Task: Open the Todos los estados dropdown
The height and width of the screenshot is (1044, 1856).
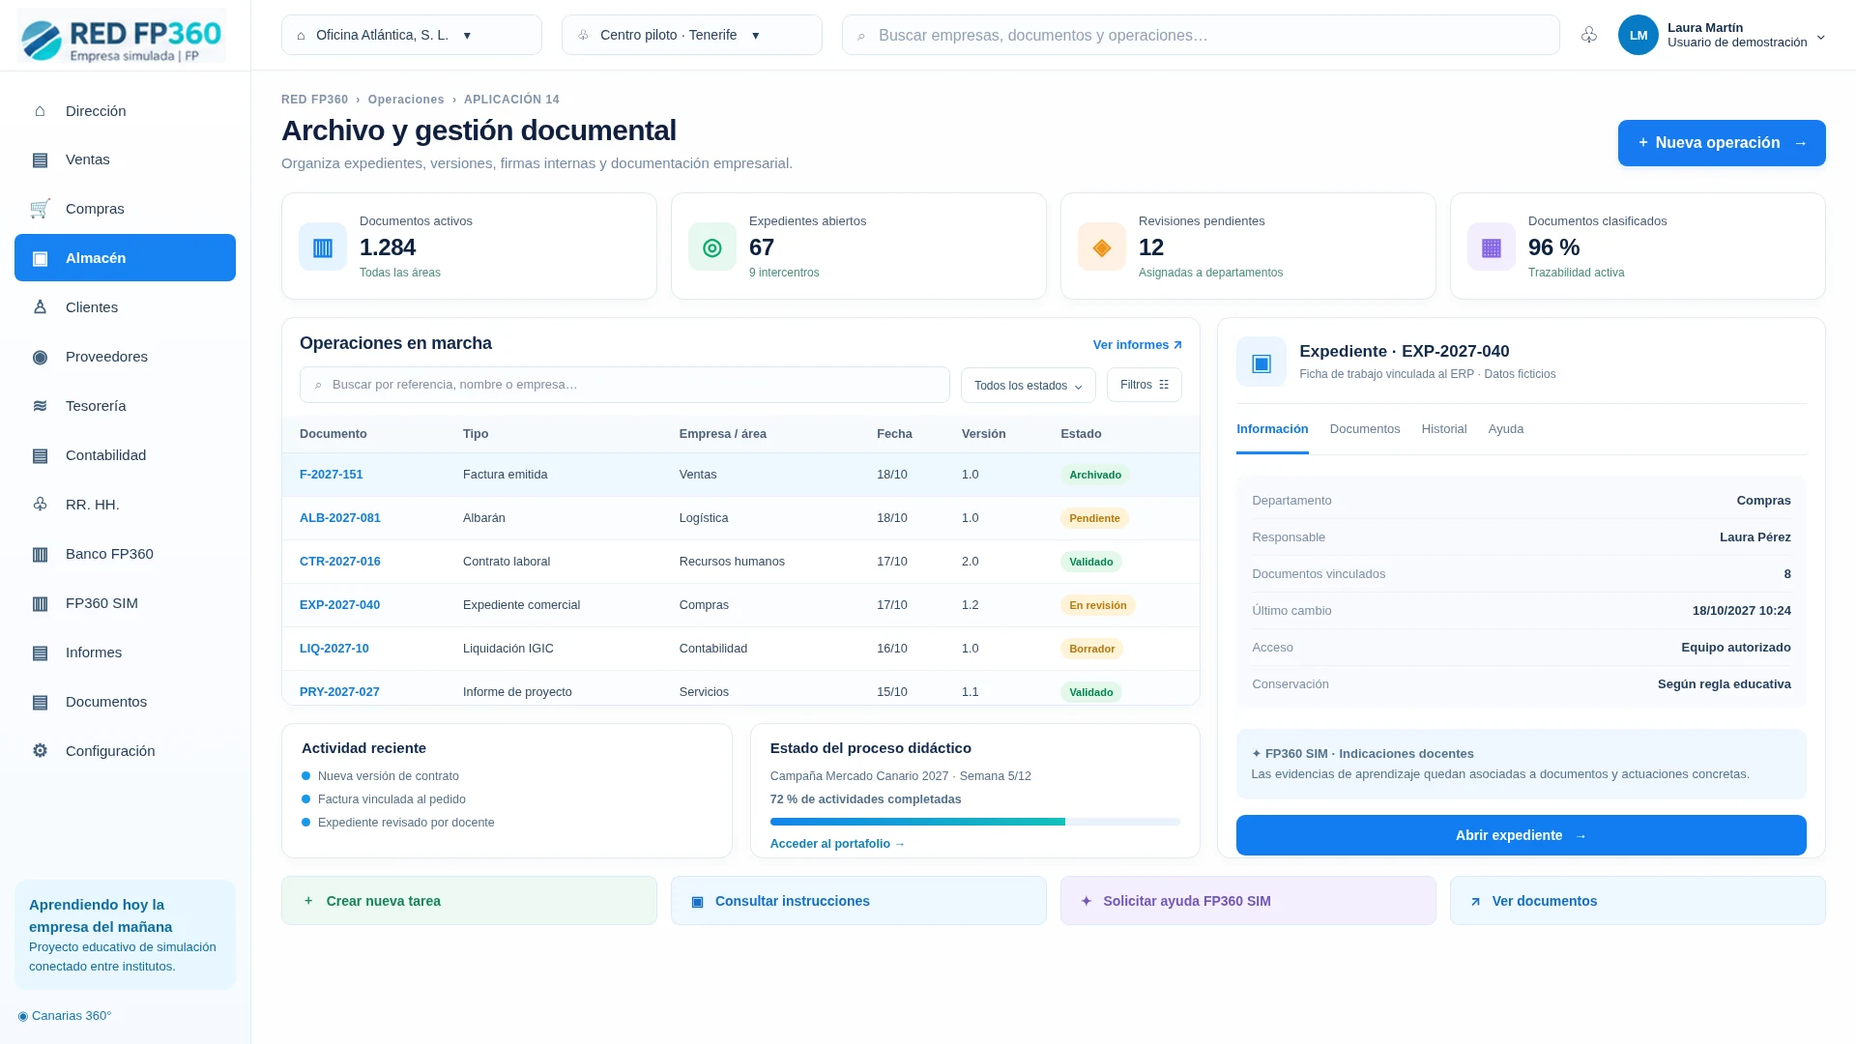Action: pos(1029,385)
